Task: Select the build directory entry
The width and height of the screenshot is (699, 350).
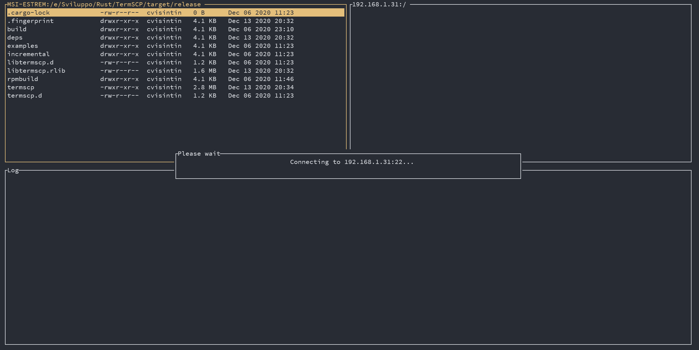Action: [x=17, y=29]
